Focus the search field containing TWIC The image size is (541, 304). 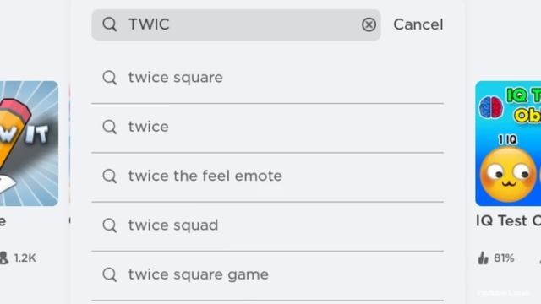236,24
